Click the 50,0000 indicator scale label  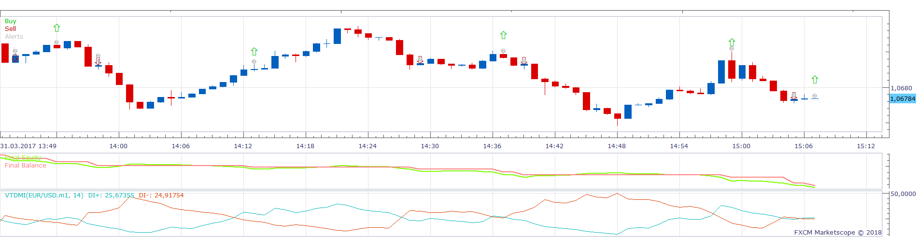click(903, 194)
